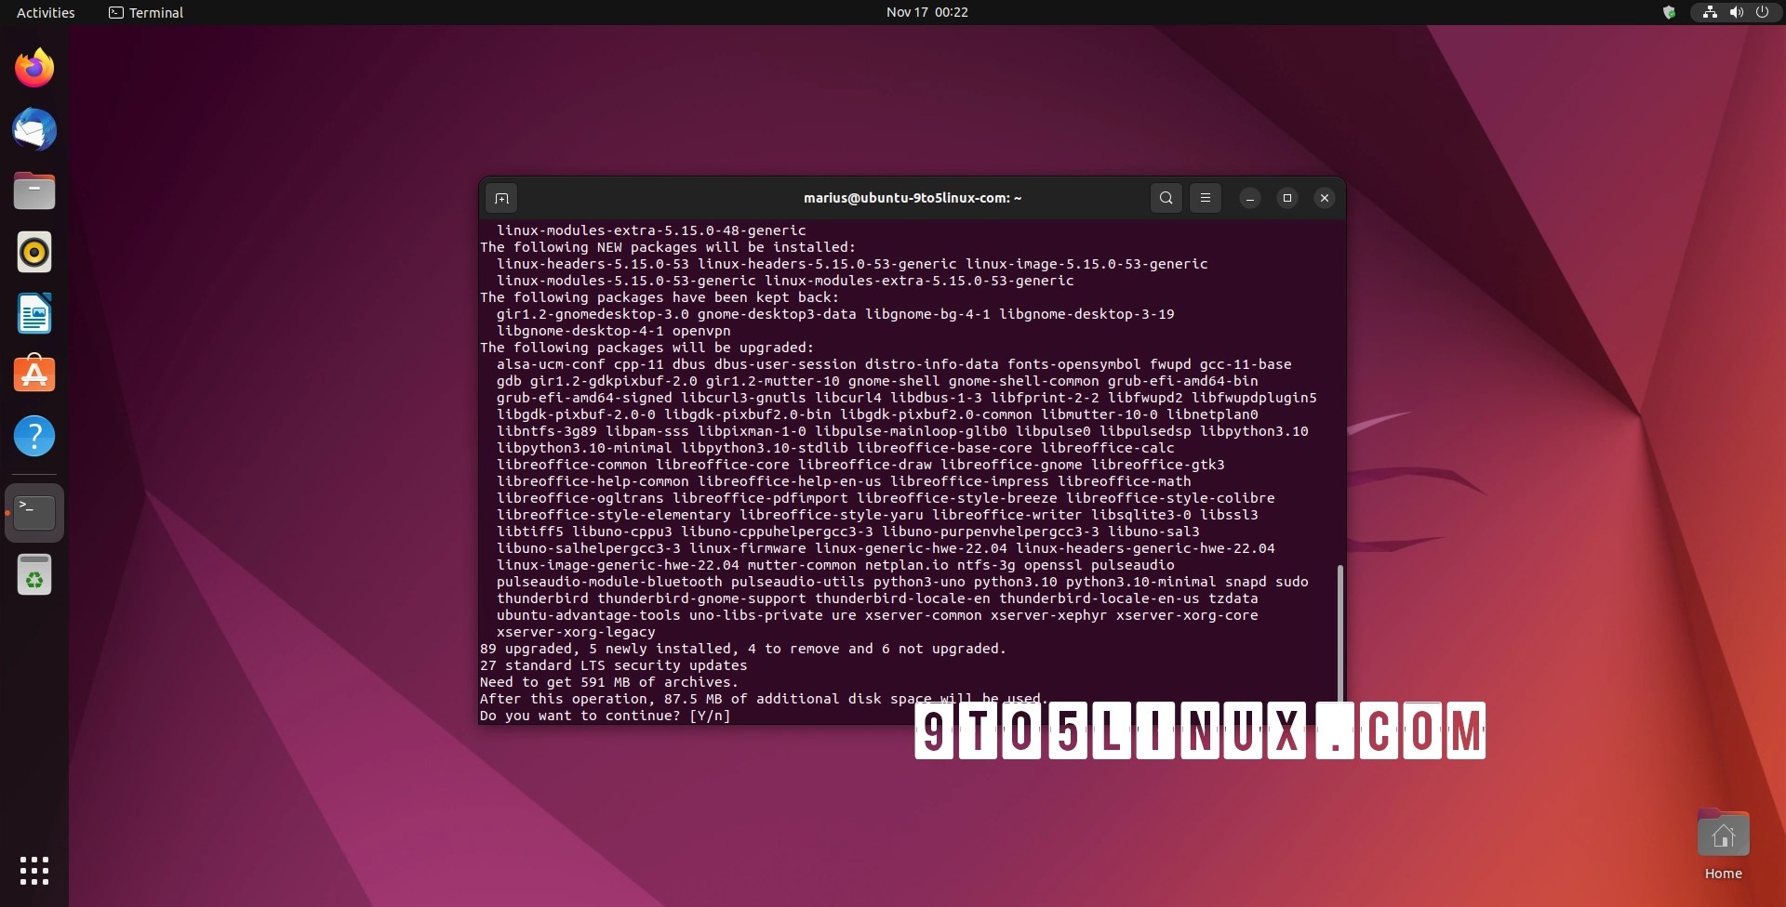This screenshot has height=907, width=1786.
Task: Open the Files file manager
Action: [34, 191]
